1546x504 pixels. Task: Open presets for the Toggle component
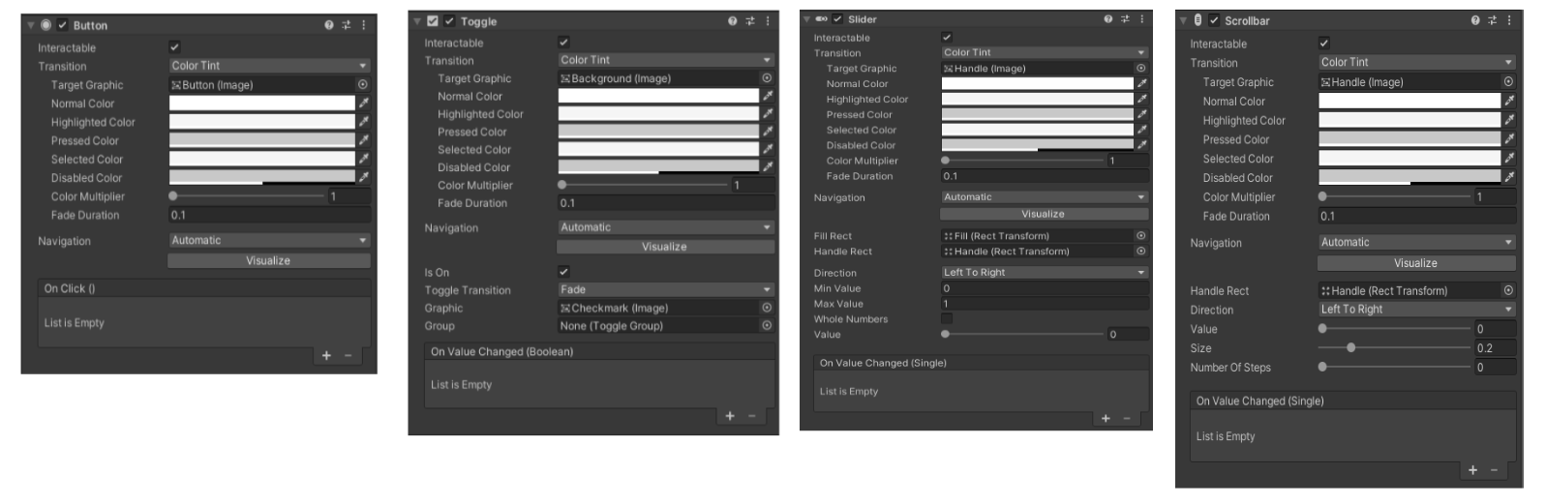[x=750, y=21]
